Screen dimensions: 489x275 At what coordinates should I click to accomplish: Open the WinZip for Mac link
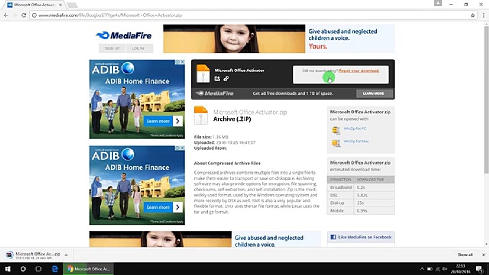(x=356, y=141)
